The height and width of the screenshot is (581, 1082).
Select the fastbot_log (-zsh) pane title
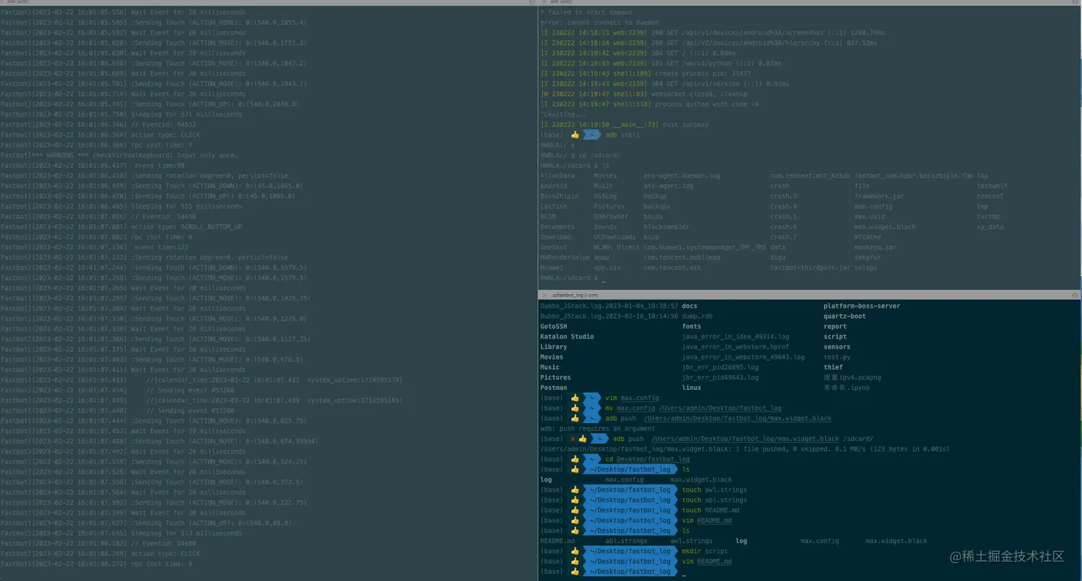pyautogui.click(x=574, y=295)
